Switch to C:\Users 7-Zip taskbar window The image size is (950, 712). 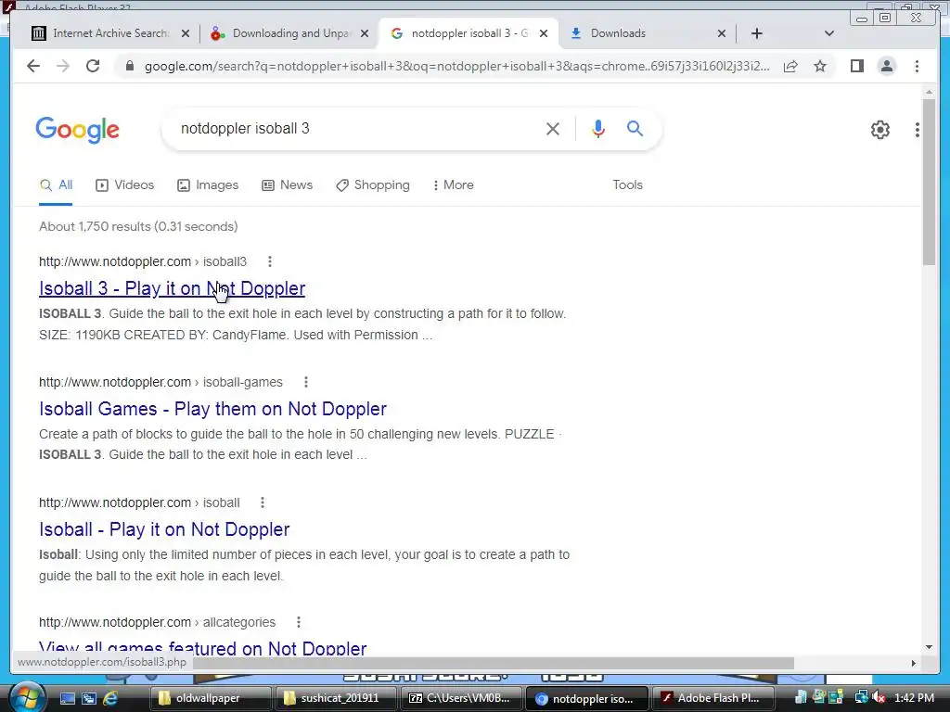click(x=460, y=698)
